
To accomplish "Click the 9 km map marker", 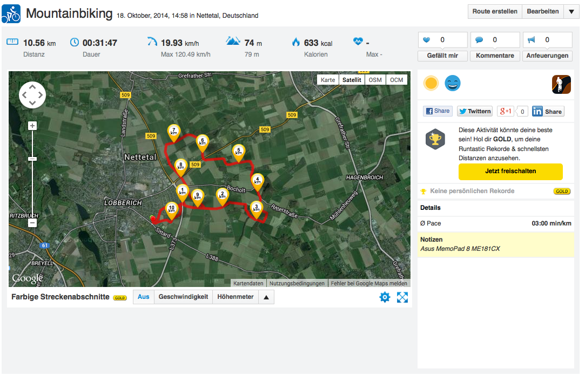I will 197,197.
